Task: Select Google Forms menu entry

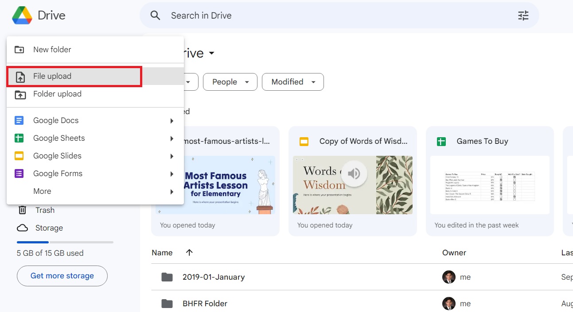Action: click(x=95, y=173)
